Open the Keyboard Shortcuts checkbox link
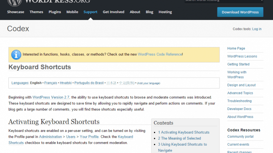Screen dimensions: 273x153 pos(125,137)
